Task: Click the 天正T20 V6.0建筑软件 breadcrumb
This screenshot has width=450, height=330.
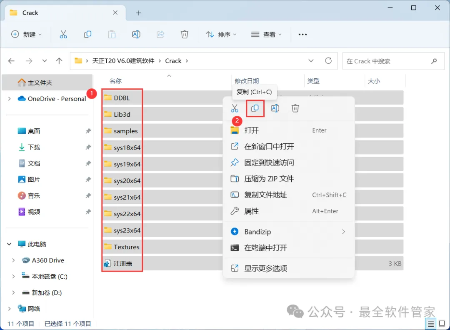Action: [123, 61]
